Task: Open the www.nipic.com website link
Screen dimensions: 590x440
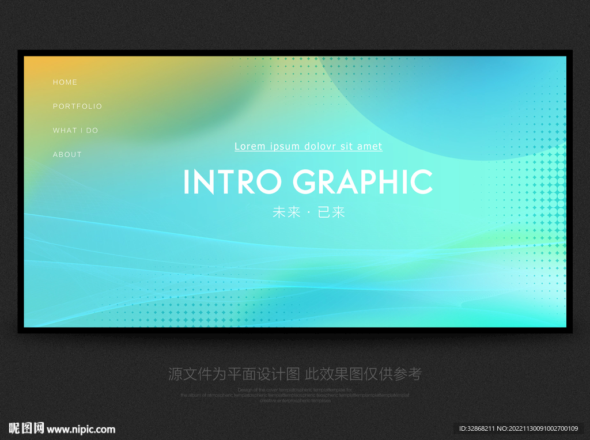Action: click(81, 430)
